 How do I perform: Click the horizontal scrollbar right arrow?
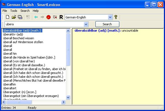[63, 102]
